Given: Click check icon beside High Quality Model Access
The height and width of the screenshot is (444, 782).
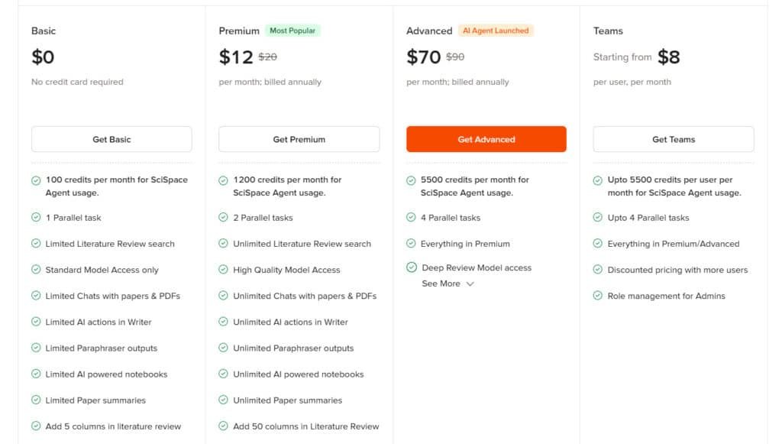Looking at the screenshot, I should tap(224, 270).
